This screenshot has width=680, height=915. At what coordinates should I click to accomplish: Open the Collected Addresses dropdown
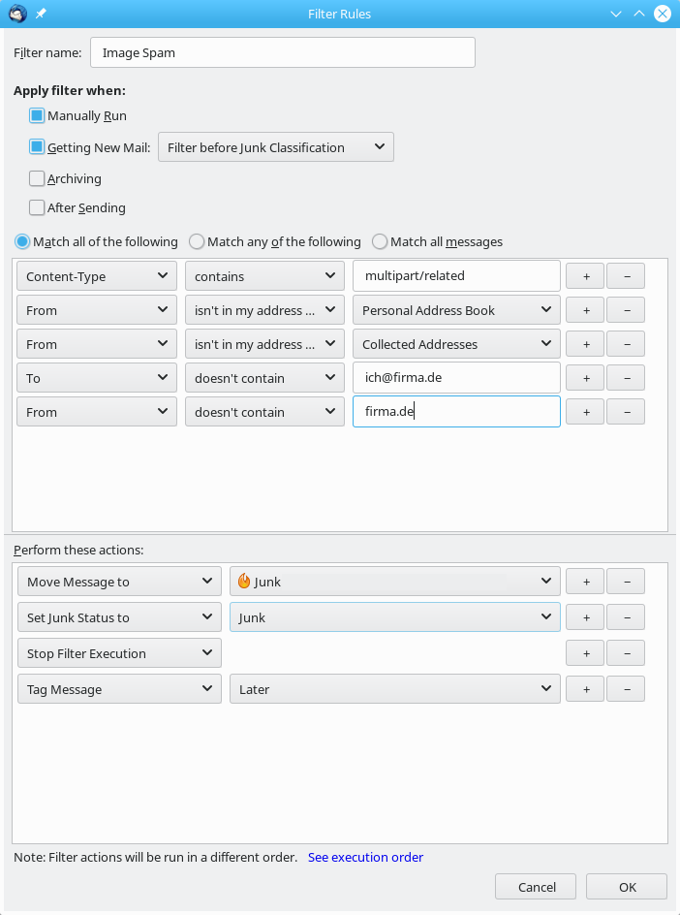456,344
